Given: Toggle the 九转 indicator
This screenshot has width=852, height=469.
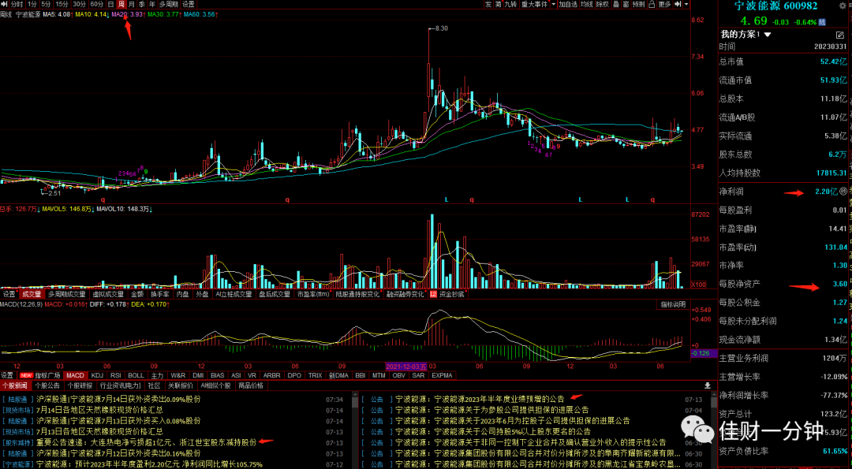Looking at the screenshot, I should point(510,4).
